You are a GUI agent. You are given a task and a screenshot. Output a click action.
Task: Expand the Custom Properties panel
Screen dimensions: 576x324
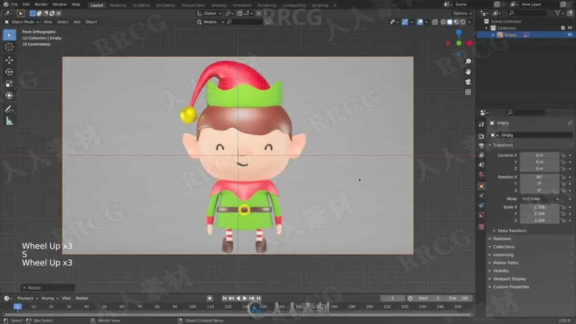511,287
